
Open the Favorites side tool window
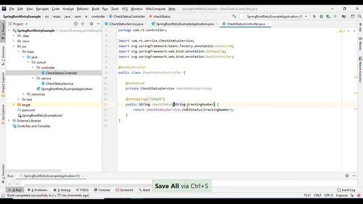(x=3, y=174)
